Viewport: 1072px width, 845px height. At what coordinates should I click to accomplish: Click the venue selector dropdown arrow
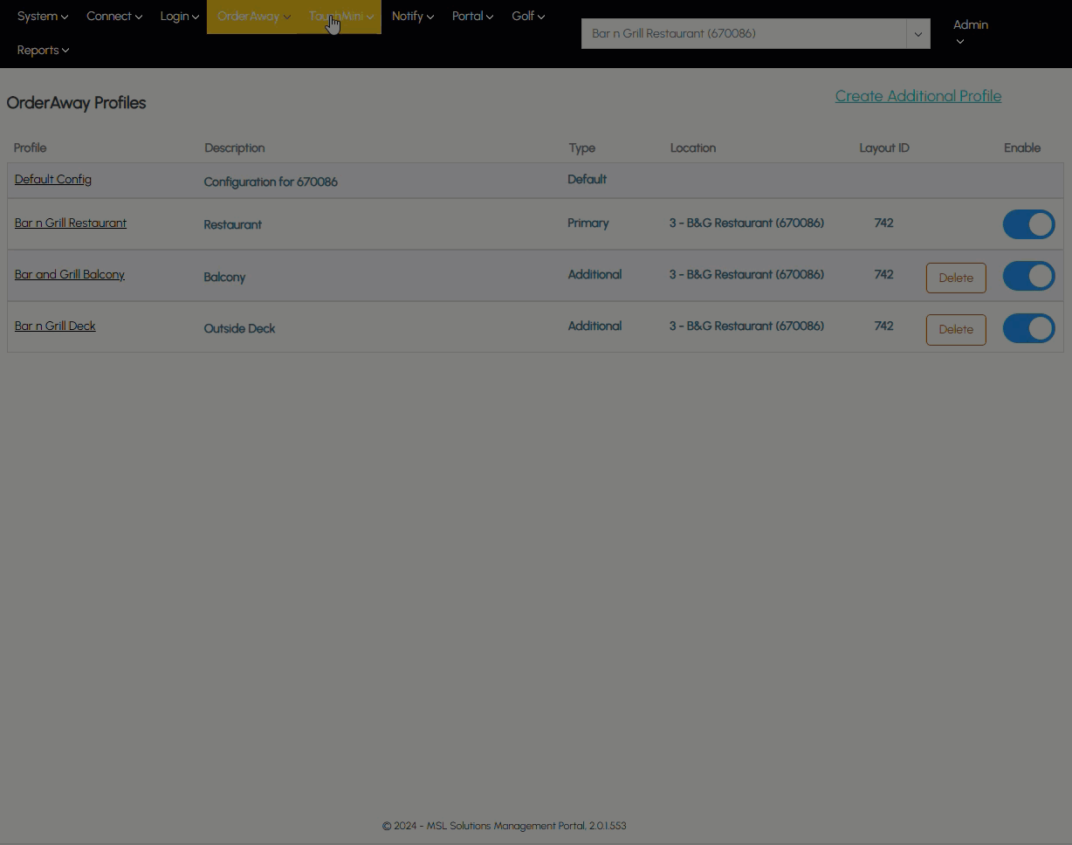917,34
